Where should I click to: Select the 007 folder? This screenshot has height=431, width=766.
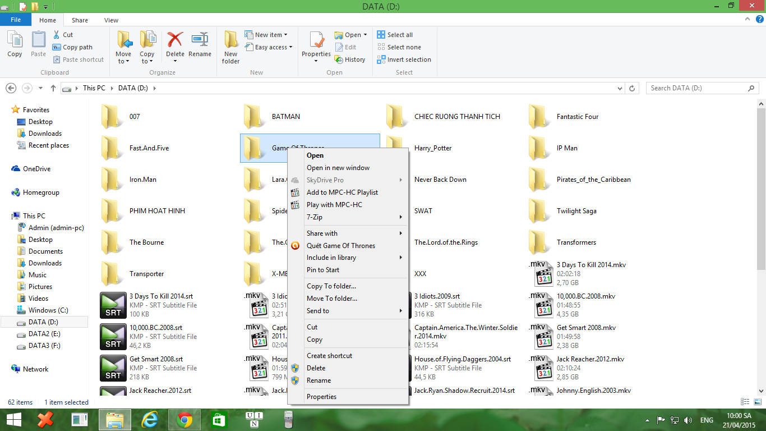135,117
